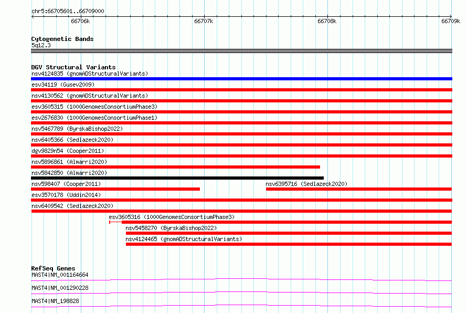This screenshot has height=313, width=467.
Task: Click the 66706k ruler tick label
Action: (80, 21)
